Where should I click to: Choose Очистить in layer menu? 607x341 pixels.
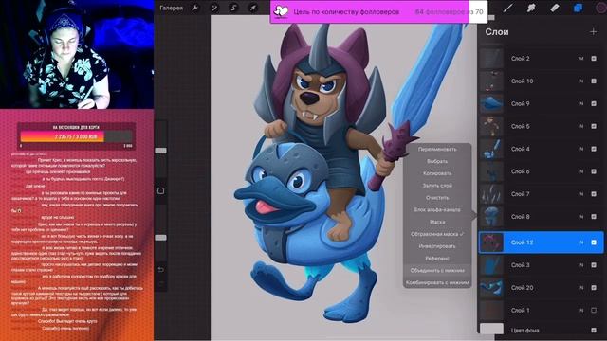pyautogui.click(x=437, y=198)
